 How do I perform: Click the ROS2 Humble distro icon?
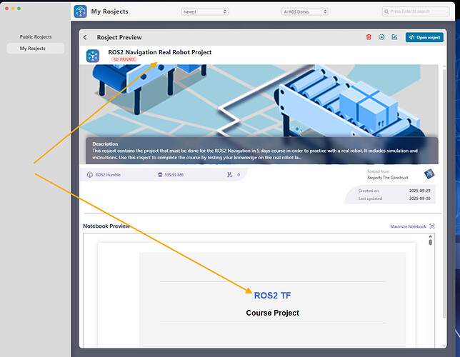[90, 175]
